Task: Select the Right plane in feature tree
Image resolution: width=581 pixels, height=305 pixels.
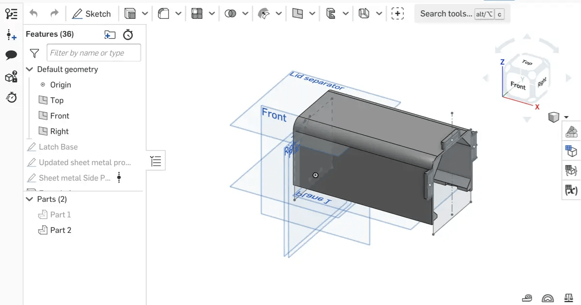Action: [x=58, y=131]
